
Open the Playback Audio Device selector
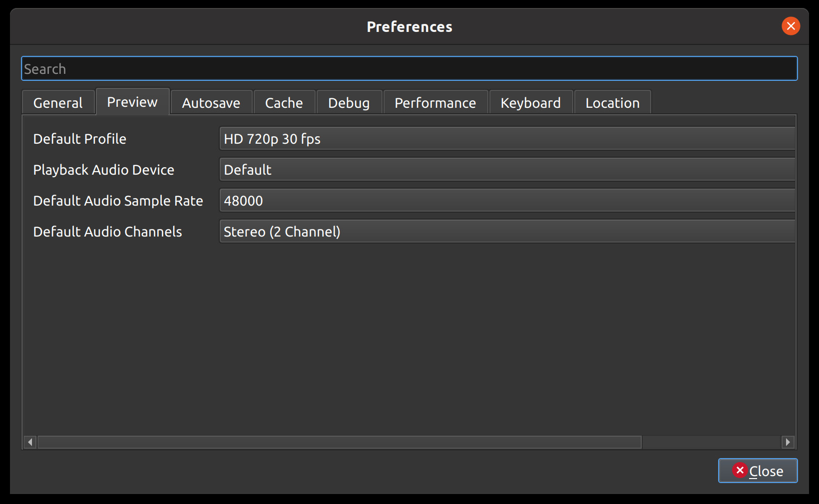point(507,170)
